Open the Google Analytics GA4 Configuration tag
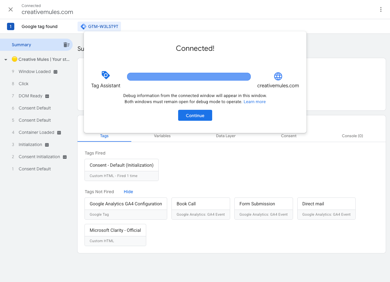 click(x=126, y=208)
